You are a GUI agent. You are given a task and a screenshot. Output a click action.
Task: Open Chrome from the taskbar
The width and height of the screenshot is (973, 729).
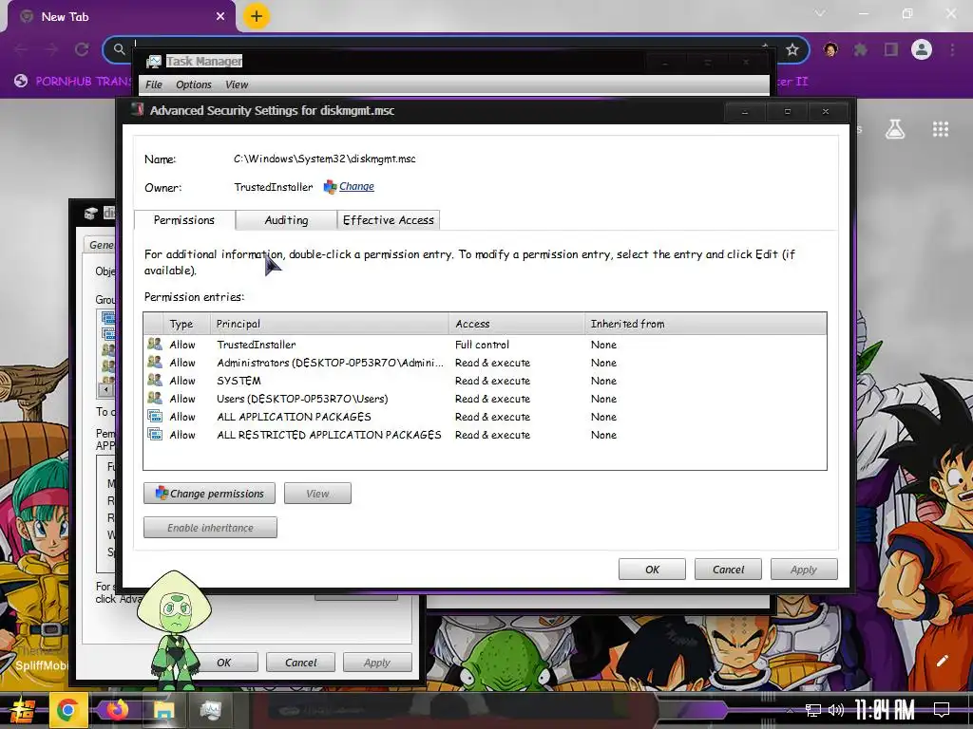67,710
